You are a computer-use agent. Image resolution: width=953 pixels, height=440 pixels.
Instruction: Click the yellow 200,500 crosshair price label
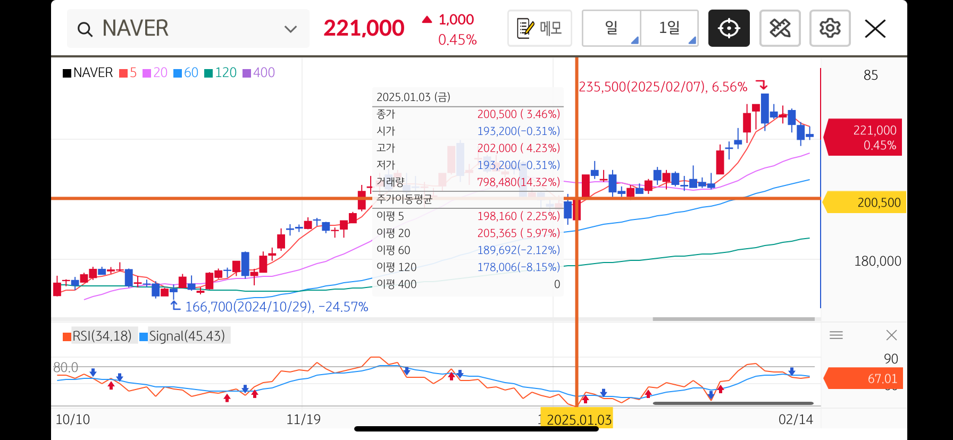864,202
